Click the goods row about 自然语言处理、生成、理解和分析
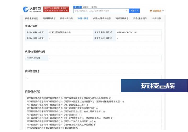 click(x=66, y=111)
